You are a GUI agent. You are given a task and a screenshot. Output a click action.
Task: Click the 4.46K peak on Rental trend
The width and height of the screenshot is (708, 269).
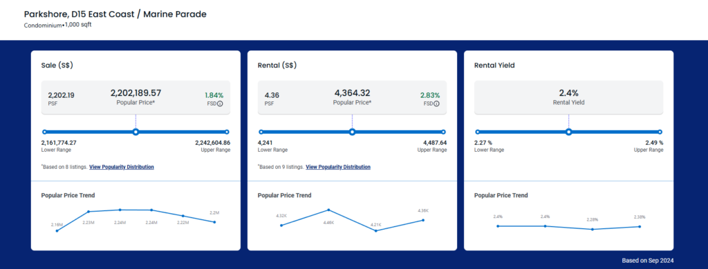coord(328,210)
